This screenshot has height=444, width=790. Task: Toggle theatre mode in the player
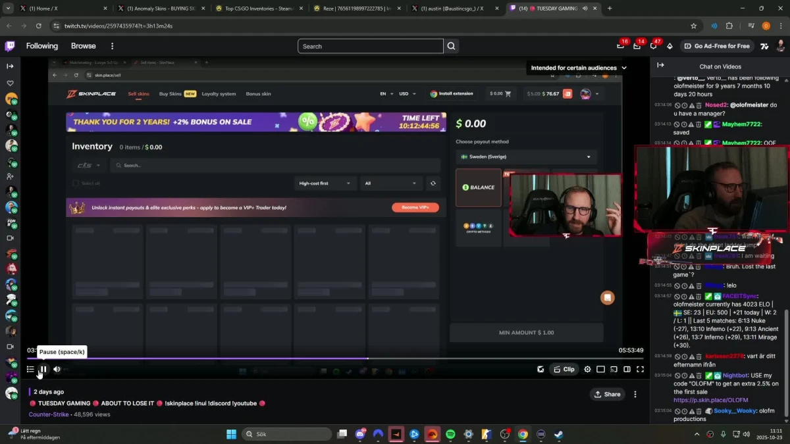pyautogui.click(x=627, y=370)
